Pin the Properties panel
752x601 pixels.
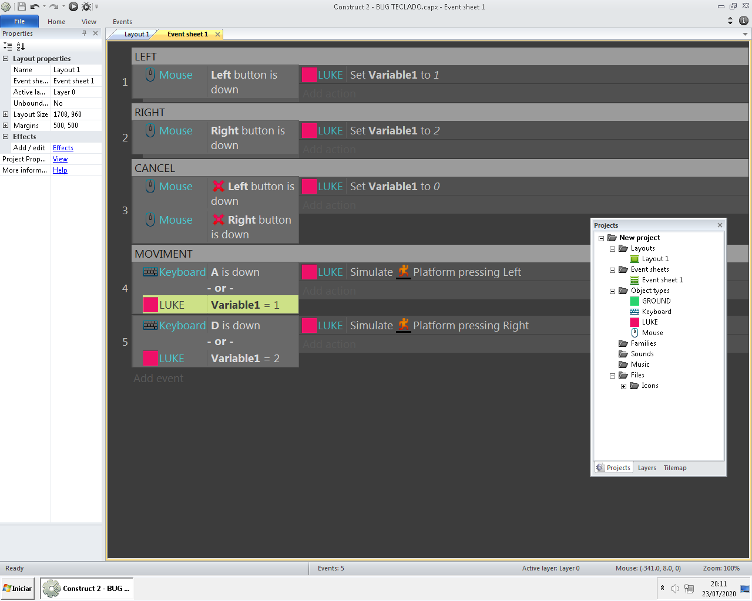click(85, 33)
